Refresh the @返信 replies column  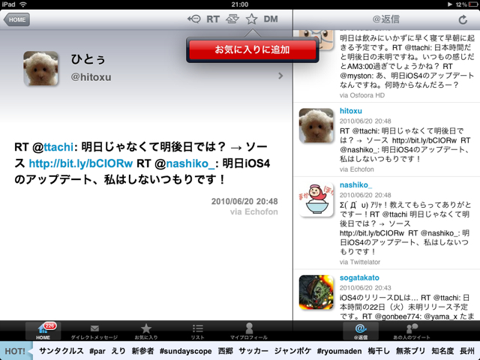point(462,19)
